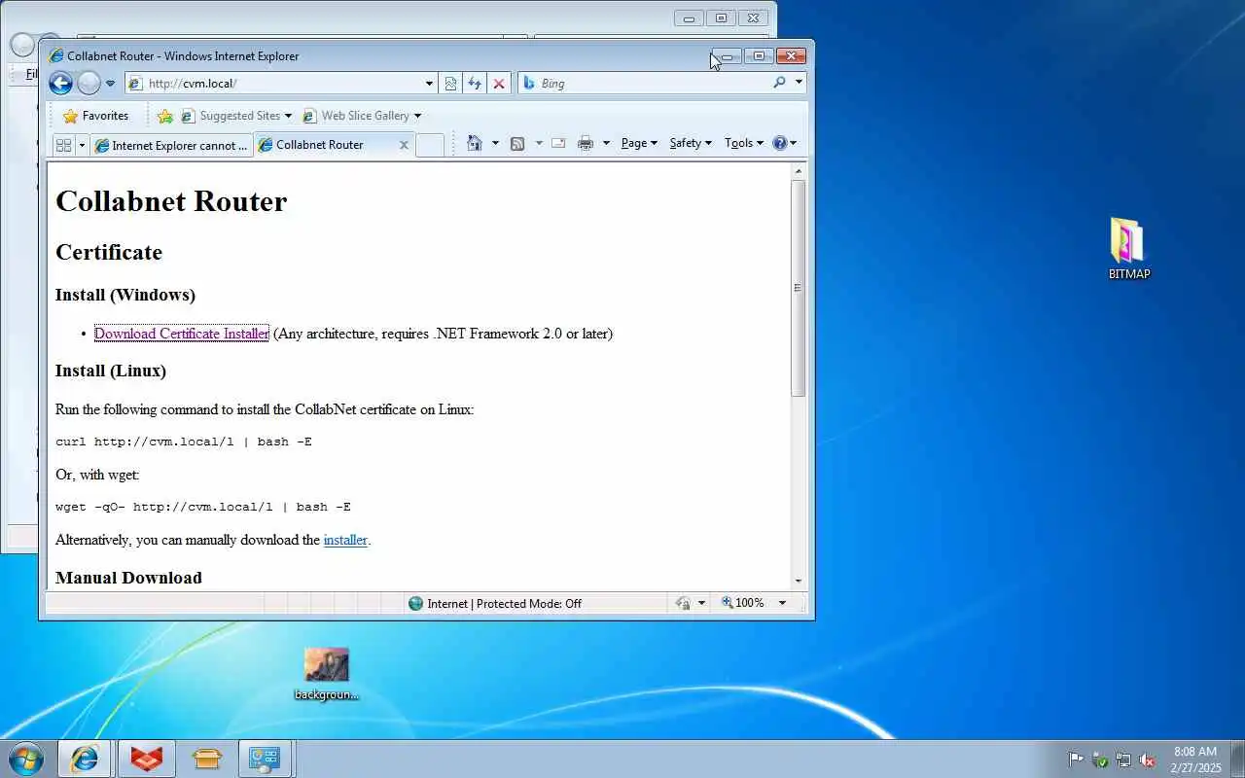Screen dimensions: 1245x778
Task: Open the Page menu
Action: [639, 143]
